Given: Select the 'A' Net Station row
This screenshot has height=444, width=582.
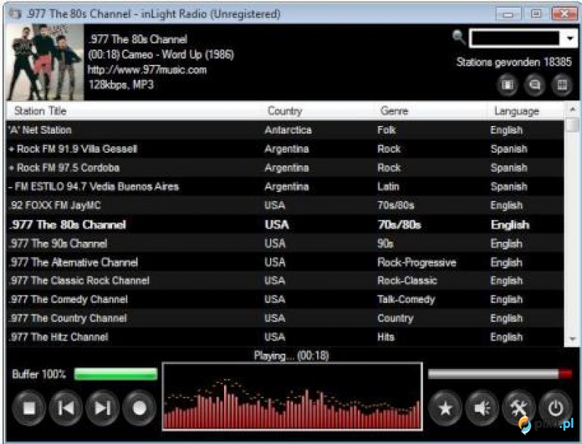Looking at the screenshot, I should click(284, 130).
